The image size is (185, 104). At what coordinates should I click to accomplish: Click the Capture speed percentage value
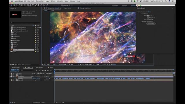coord(149,12)
